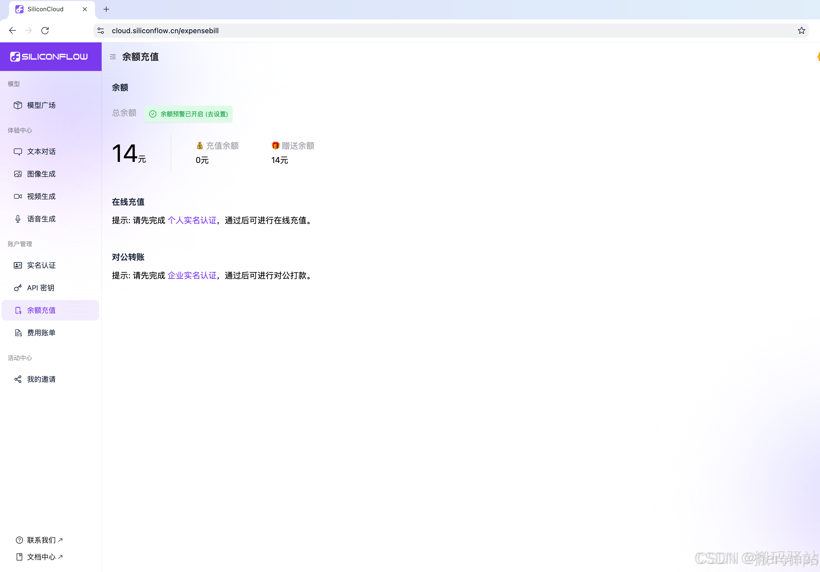Open the API 密钥 page
The height and width of the screenshot is (572, 820).
pyautogui.click(x=40, y=288)
